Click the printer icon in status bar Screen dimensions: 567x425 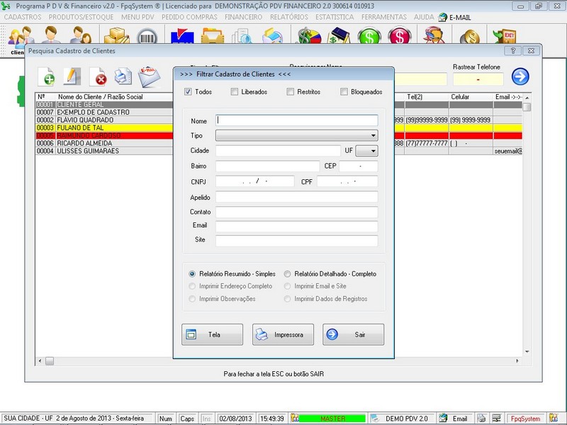pos(481,418)
